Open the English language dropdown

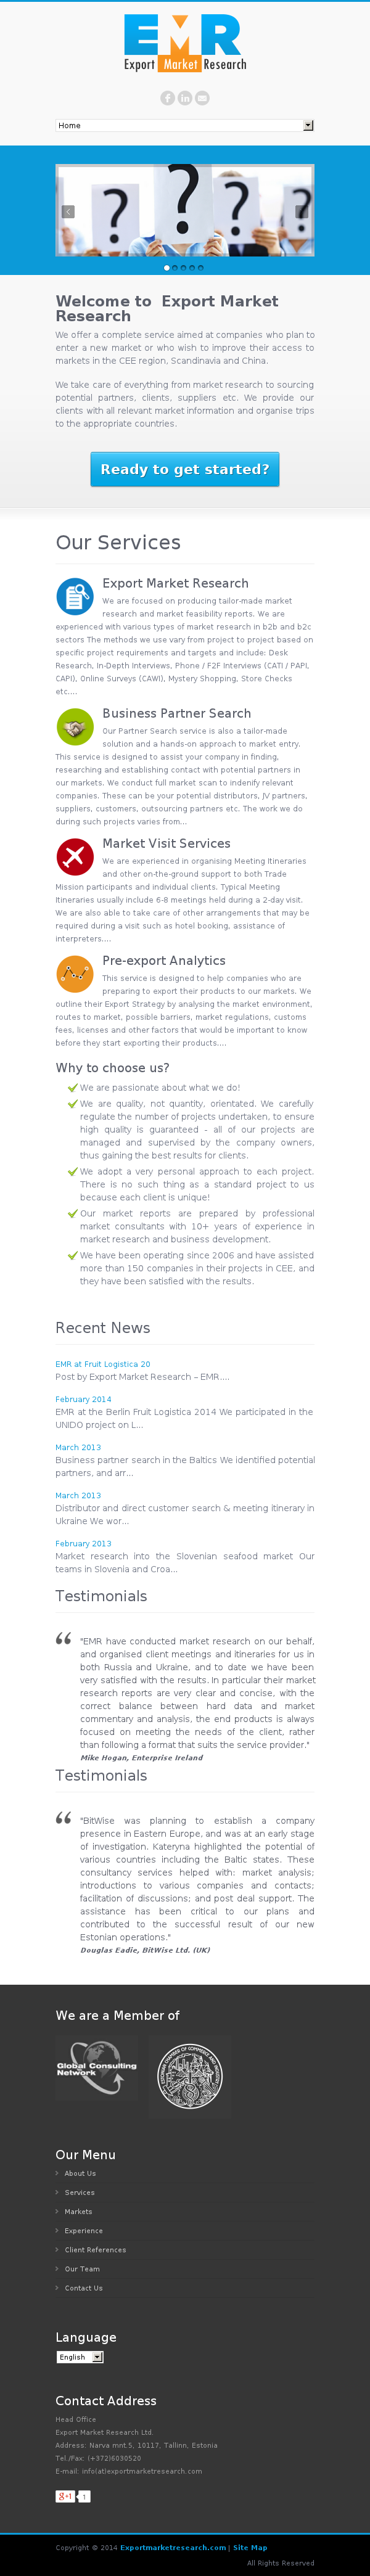(80, 2357)
